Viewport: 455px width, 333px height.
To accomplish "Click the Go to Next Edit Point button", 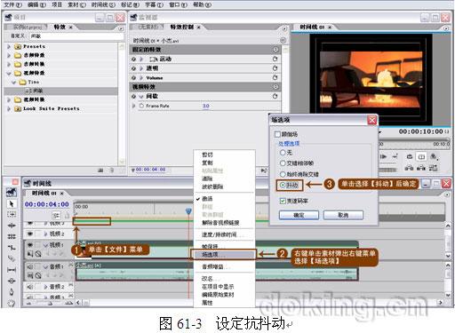I will [395, 156].
